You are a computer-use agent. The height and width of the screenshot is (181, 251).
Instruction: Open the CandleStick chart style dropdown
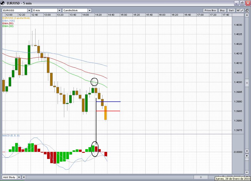click(89, 10)
